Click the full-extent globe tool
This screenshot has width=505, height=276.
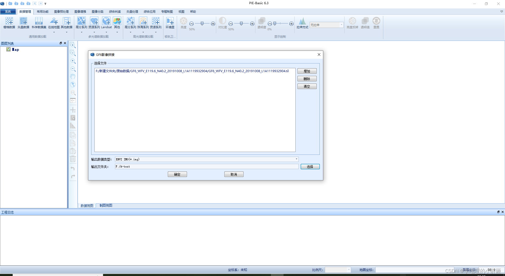tap(73, 85)
